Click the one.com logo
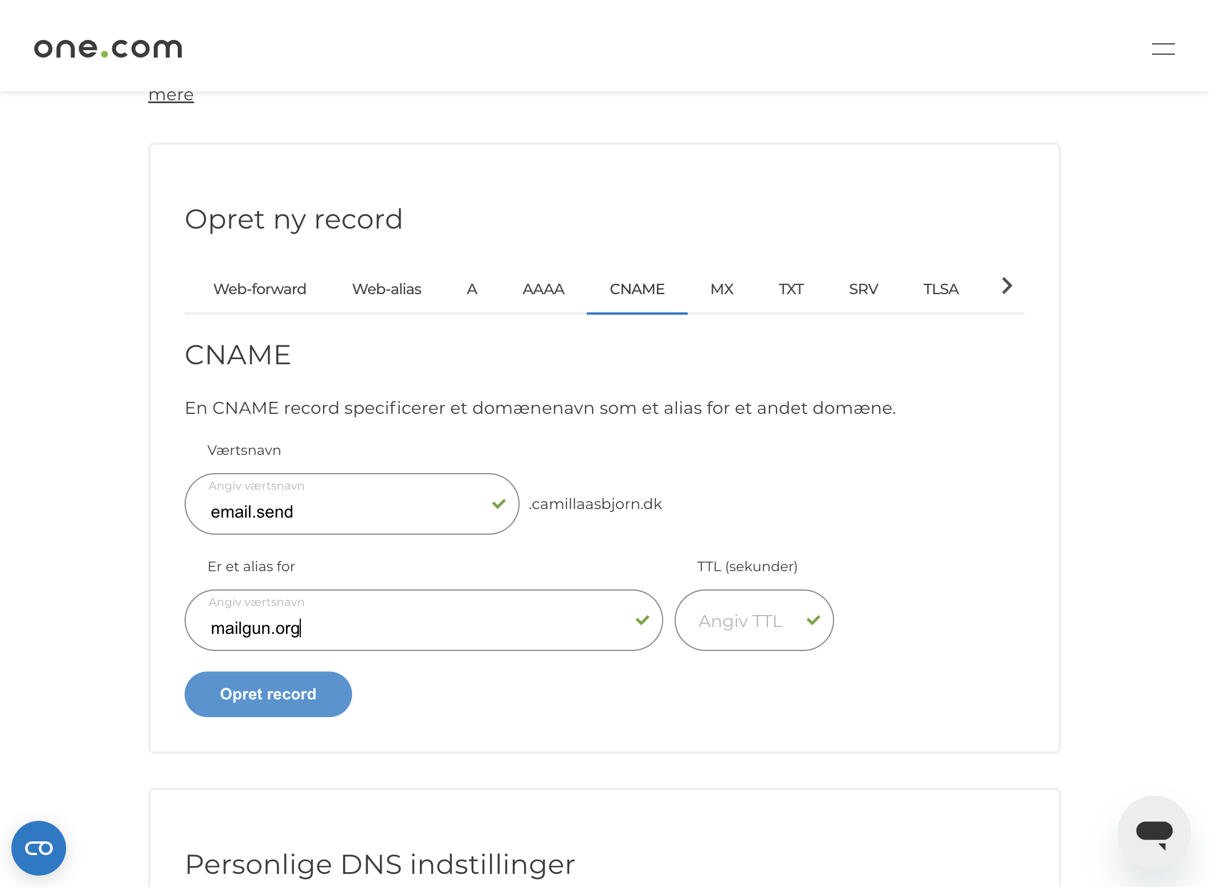1209x887 pixels. [x=108, y=48]
